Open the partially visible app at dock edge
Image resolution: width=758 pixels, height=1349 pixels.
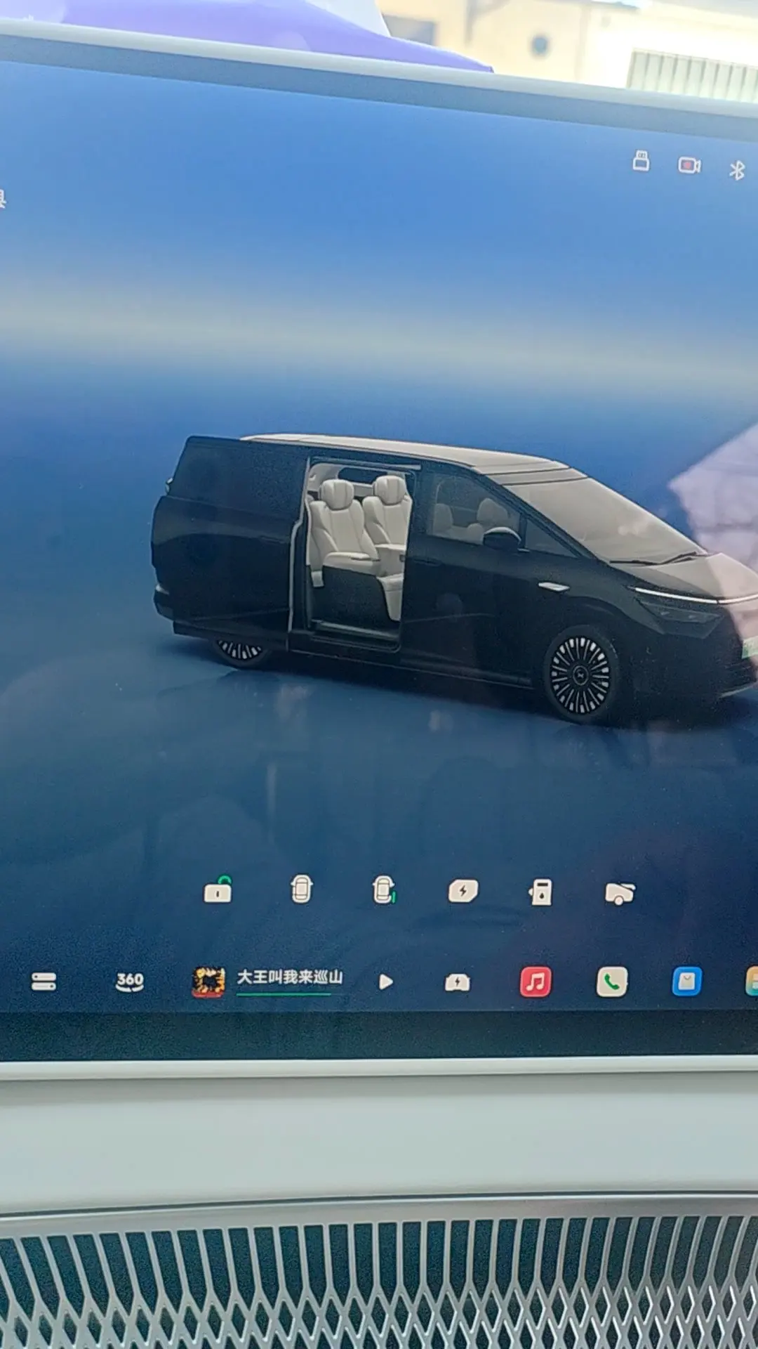[x=751, y=982]
